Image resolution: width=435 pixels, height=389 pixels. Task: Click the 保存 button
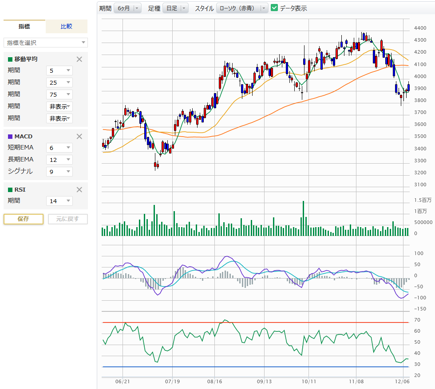point(24,219)
